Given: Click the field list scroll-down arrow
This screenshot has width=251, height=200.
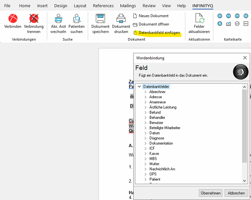Looking at the screenshot, I should click(x=244, y=181).
